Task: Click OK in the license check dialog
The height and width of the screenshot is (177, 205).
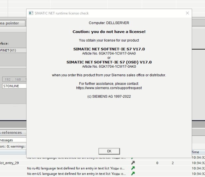Action: click(x=109, y=151)
